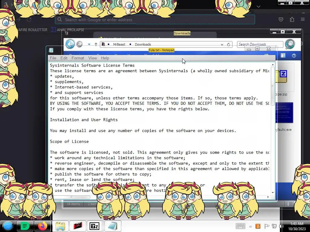The width and height of the screenshot is (310, 232).
Task: Open the red app taskbar icon
Action: [78, 226]
